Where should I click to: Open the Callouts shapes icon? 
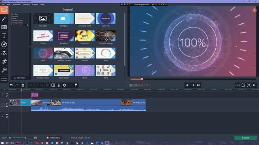[4, 53]
